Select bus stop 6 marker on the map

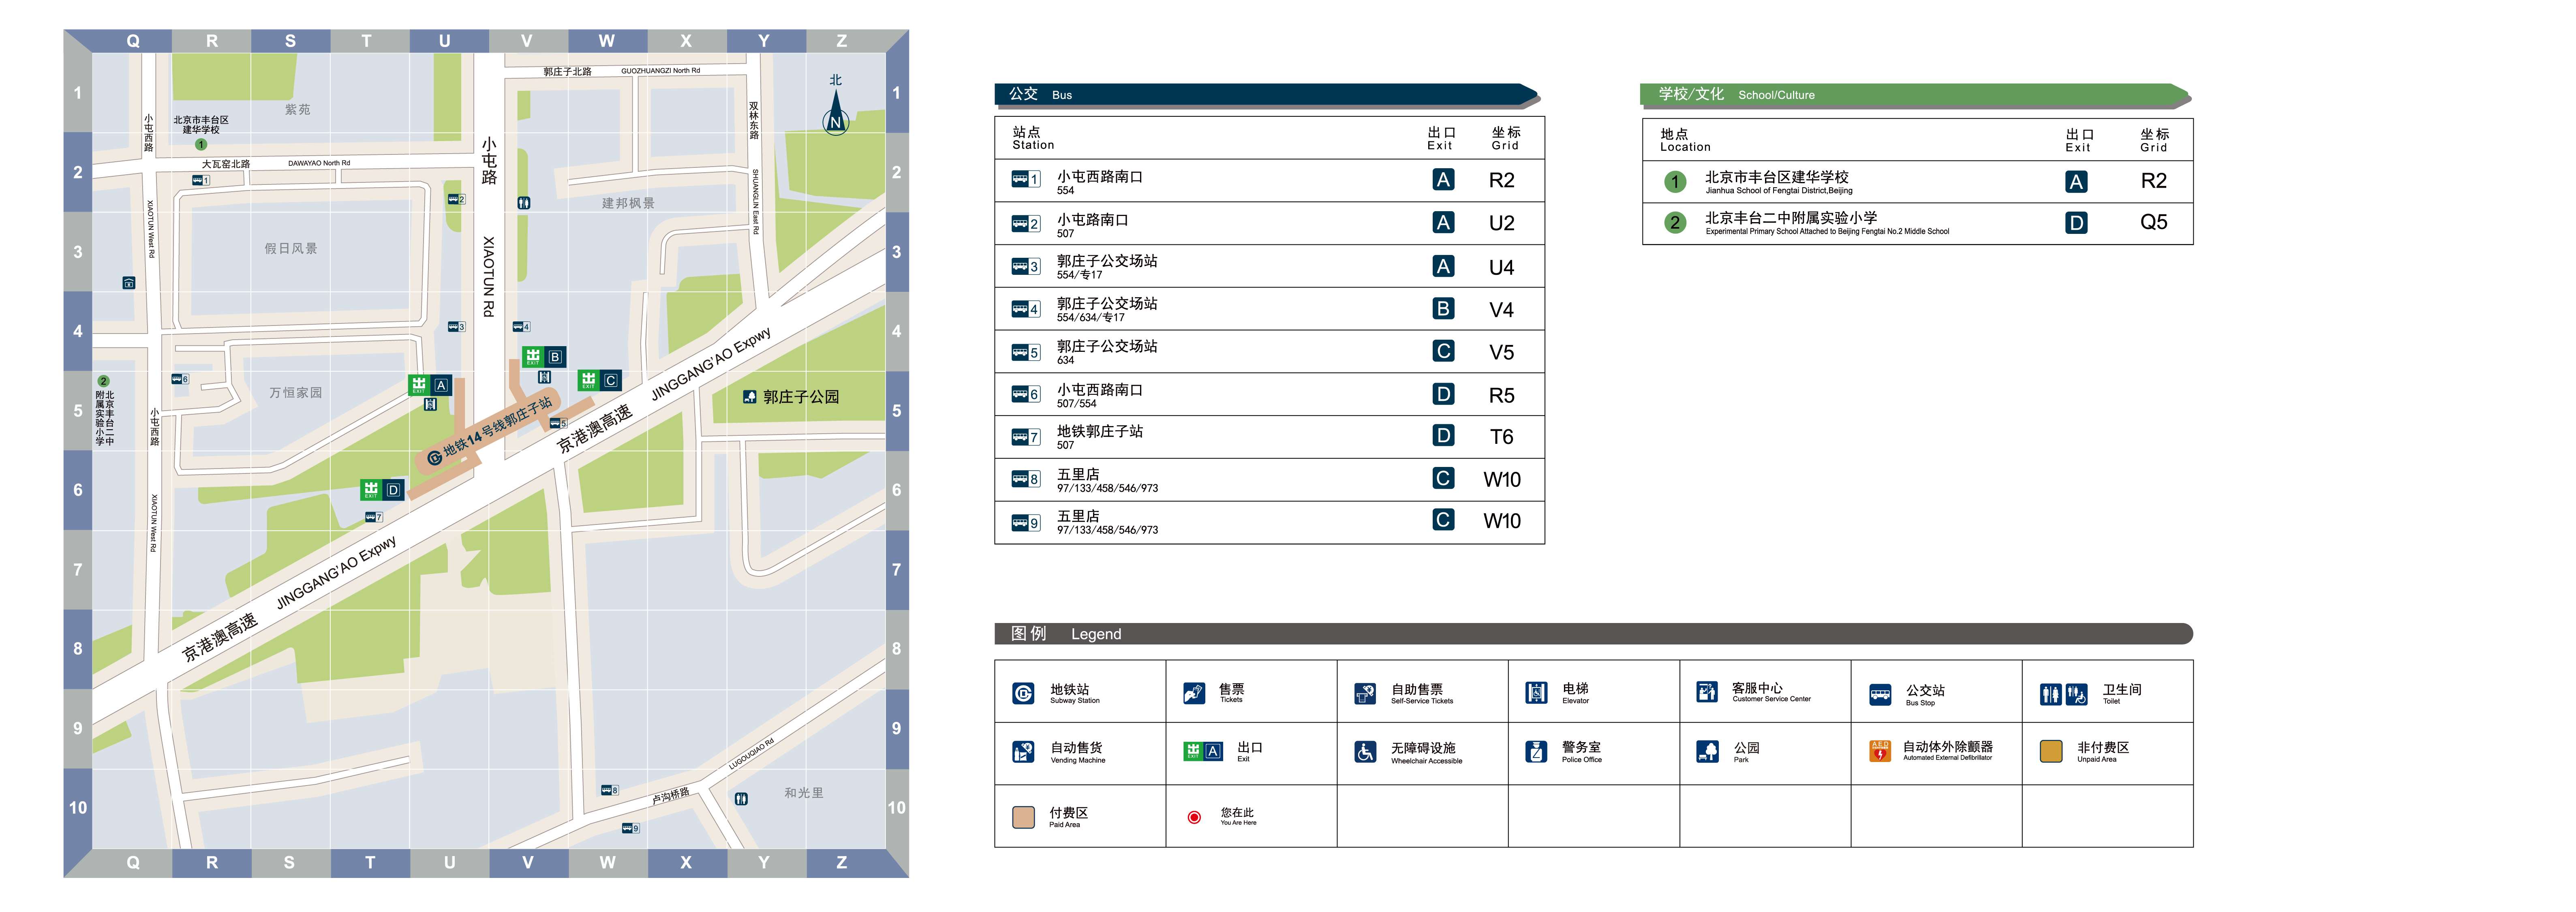(x=180, y=379)
